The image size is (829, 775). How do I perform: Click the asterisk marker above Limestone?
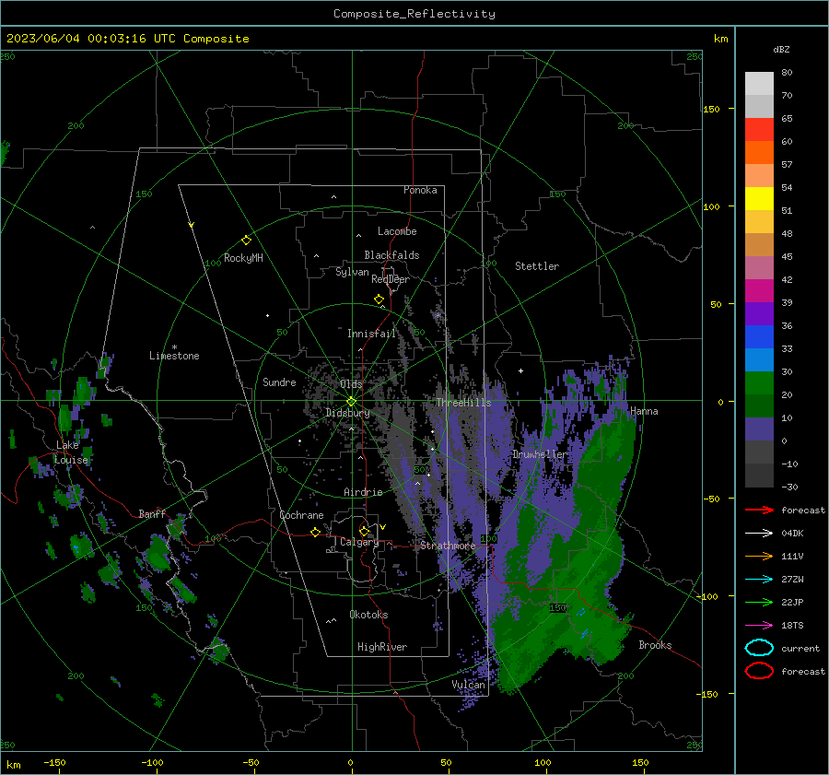[174, 347]
